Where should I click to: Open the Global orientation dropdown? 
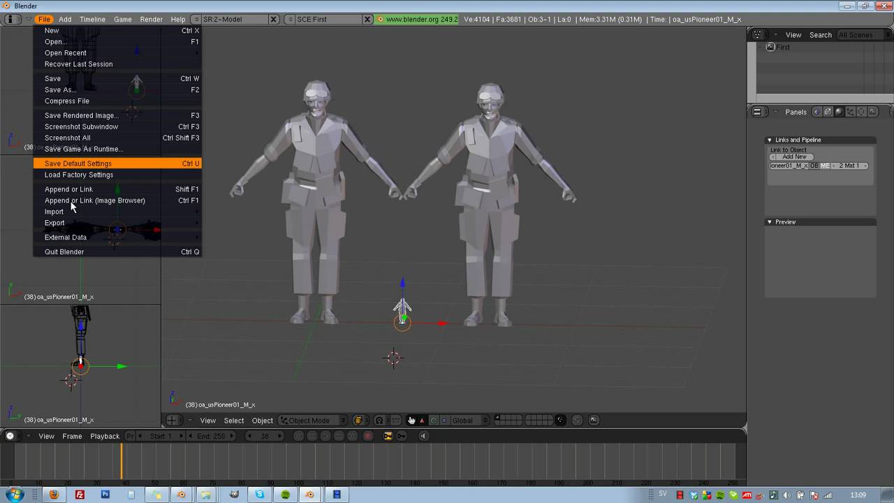point(469,421)
